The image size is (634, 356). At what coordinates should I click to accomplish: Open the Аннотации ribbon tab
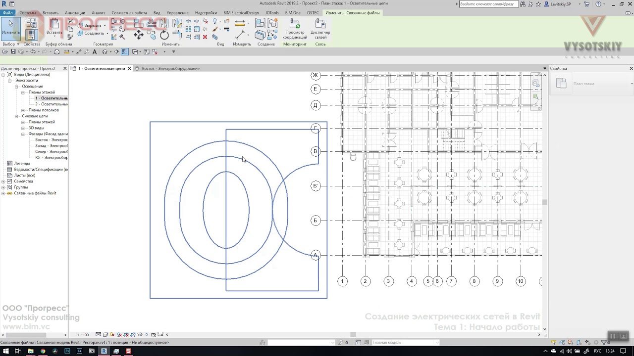75,13
